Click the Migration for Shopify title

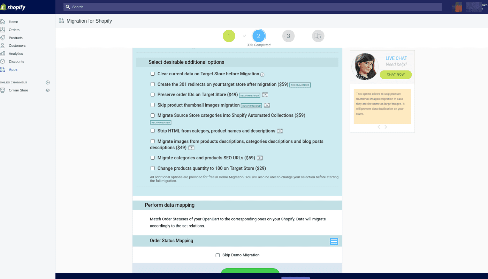click(89, 21)
